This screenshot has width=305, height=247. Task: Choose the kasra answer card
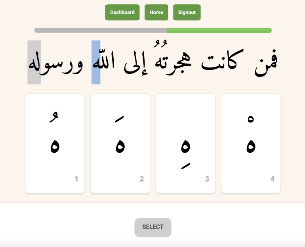[x=185, y=143]
